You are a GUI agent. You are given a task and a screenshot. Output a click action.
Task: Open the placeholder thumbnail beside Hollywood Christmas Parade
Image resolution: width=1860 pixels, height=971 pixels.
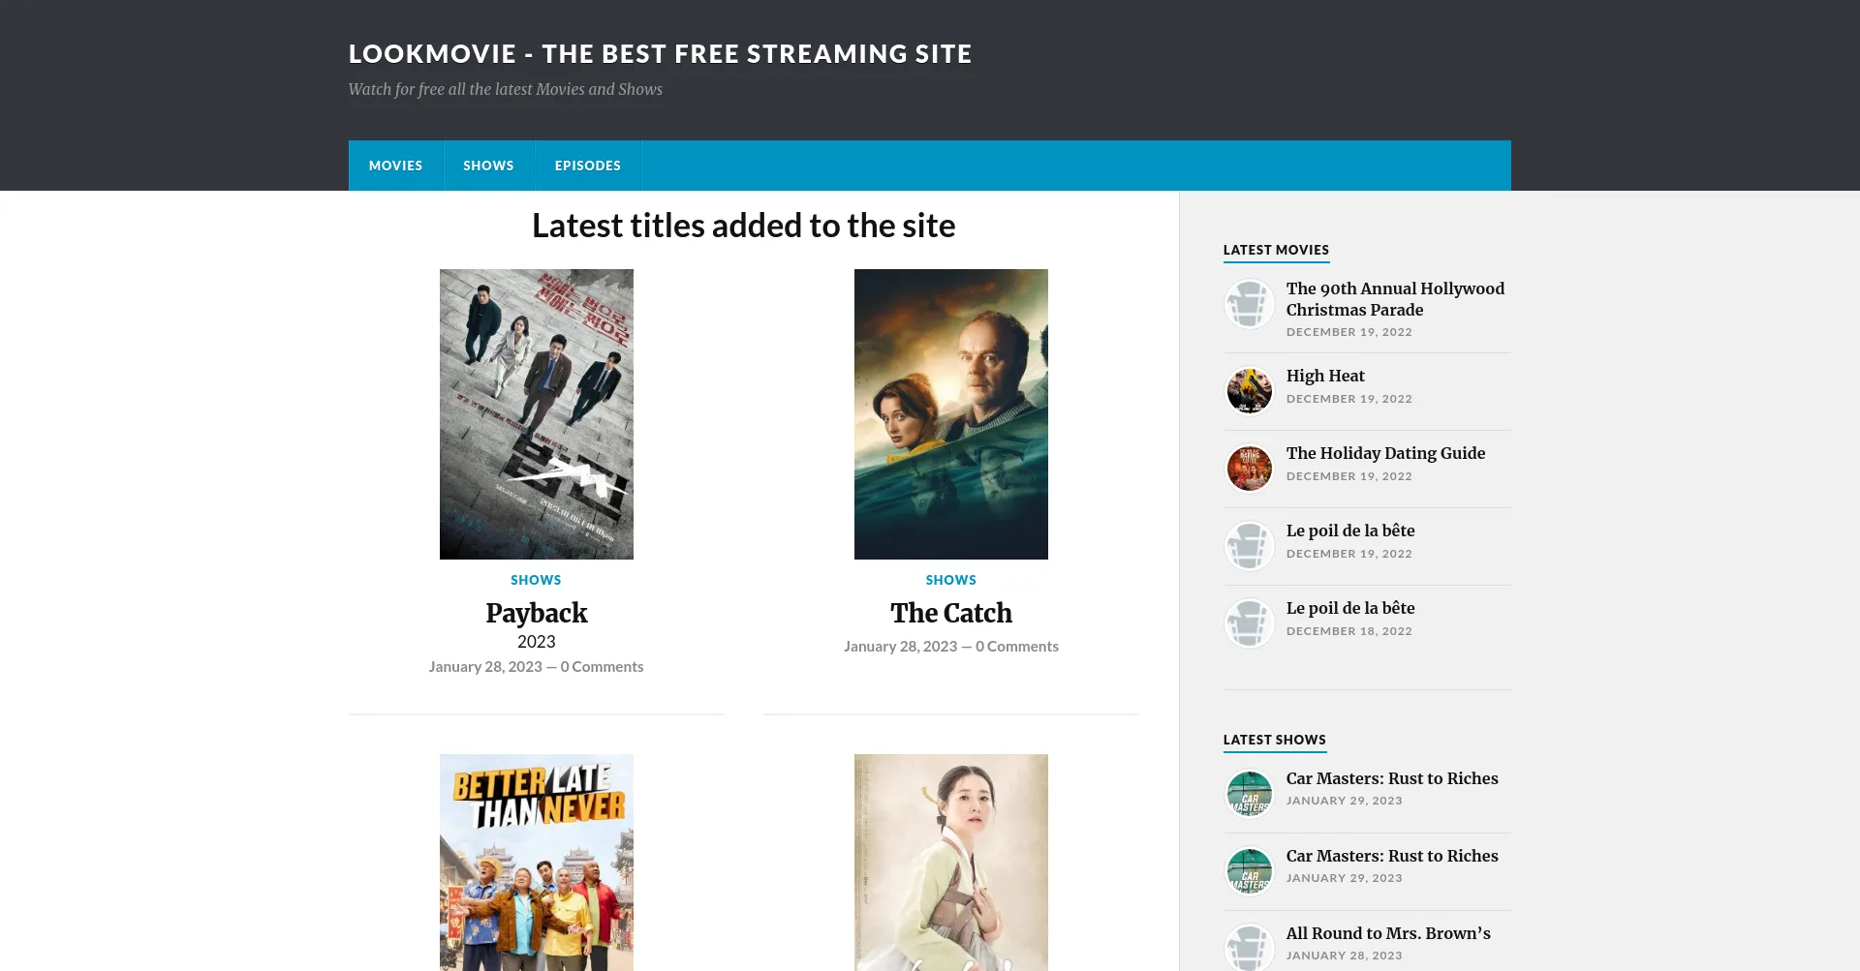pos(1249,304)
